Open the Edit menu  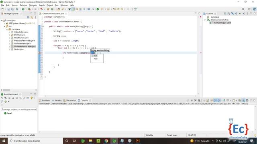pyautogui.click(x=8, y=5)
